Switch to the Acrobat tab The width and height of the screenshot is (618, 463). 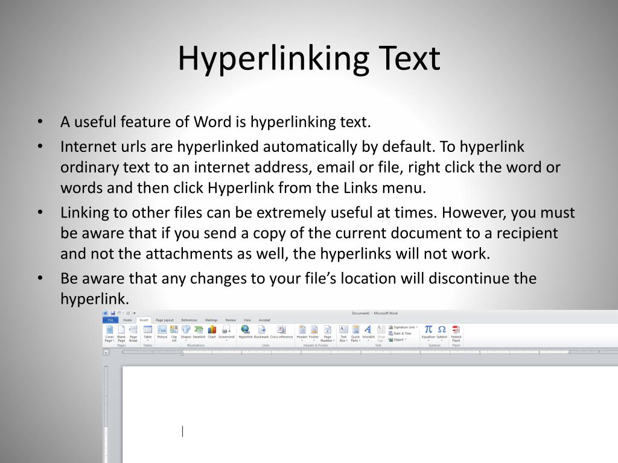[x=264, y=320]
